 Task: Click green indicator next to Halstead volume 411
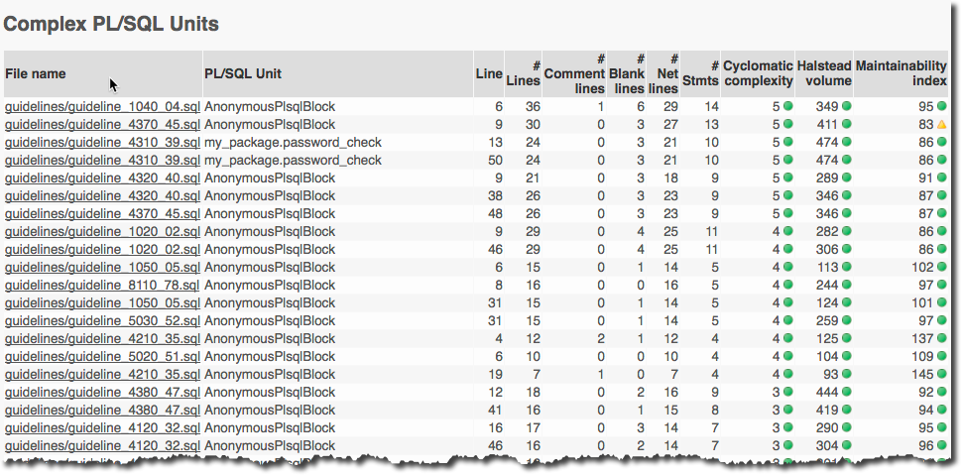[x=846, y=125]
